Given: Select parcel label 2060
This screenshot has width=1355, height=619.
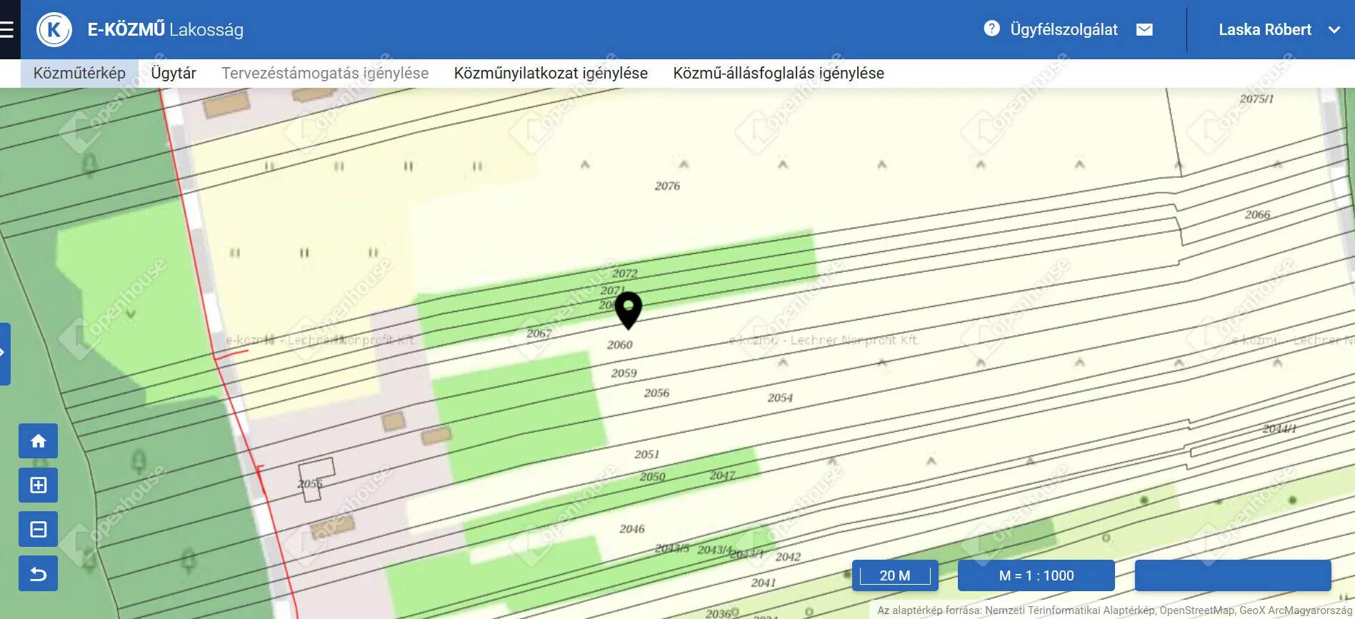Looking at the screenshot, I should [x=620, y=345].
